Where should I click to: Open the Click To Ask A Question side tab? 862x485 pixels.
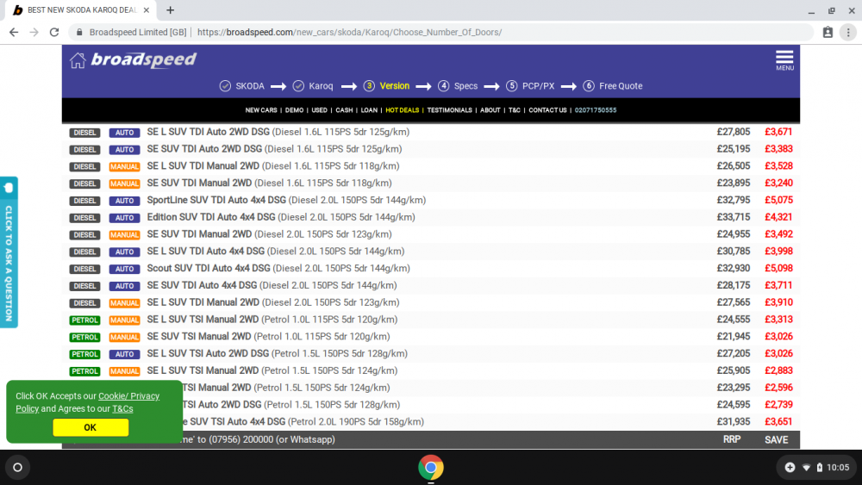[9, 252]
